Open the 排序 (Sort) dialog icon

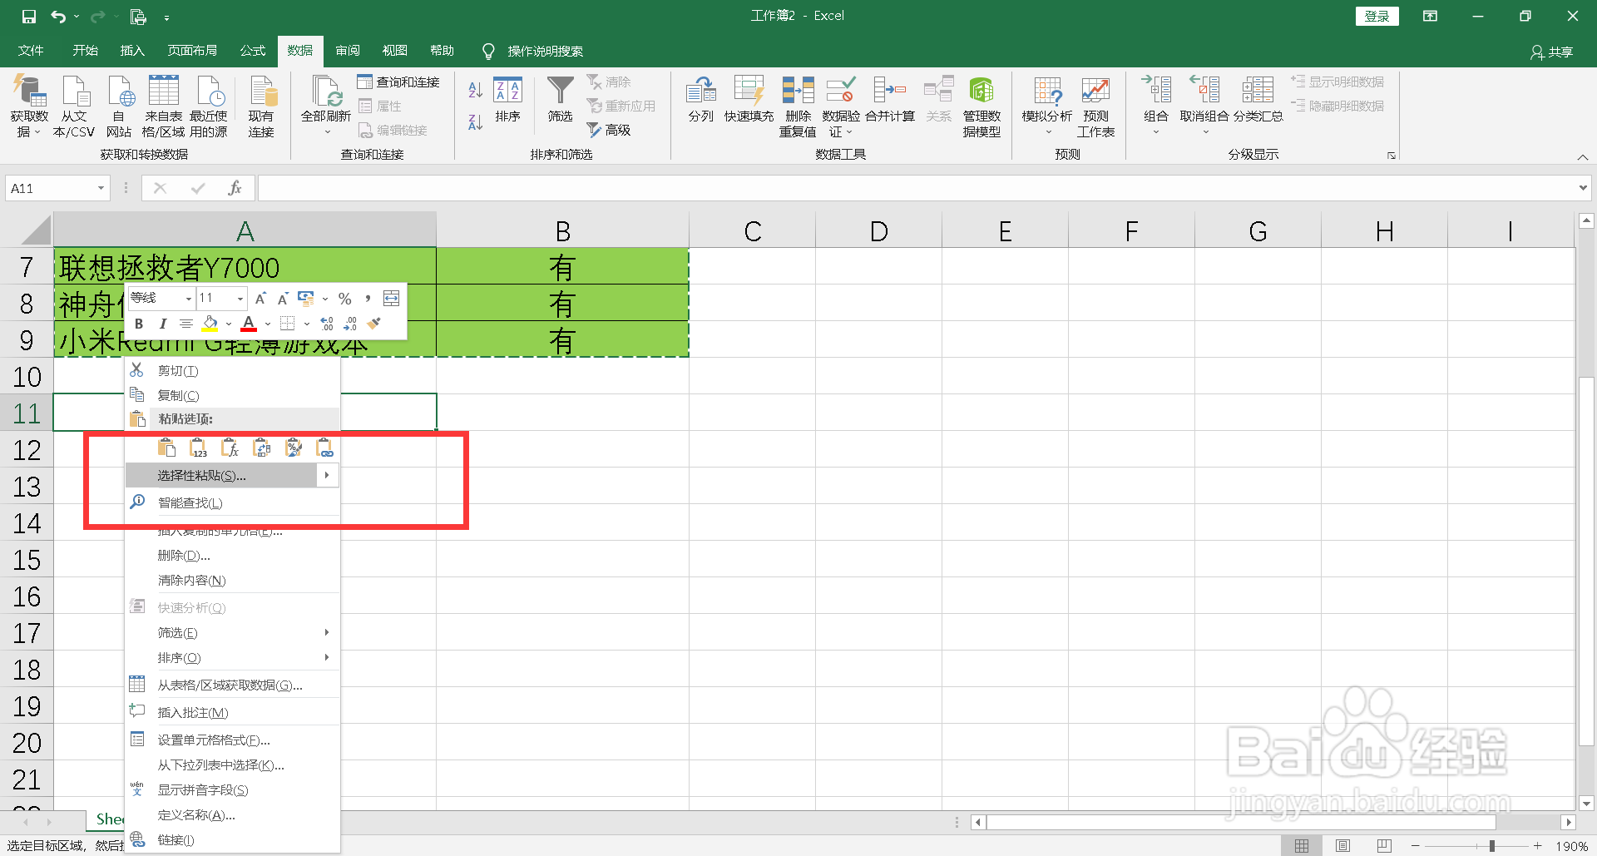(x=507, y=100)
